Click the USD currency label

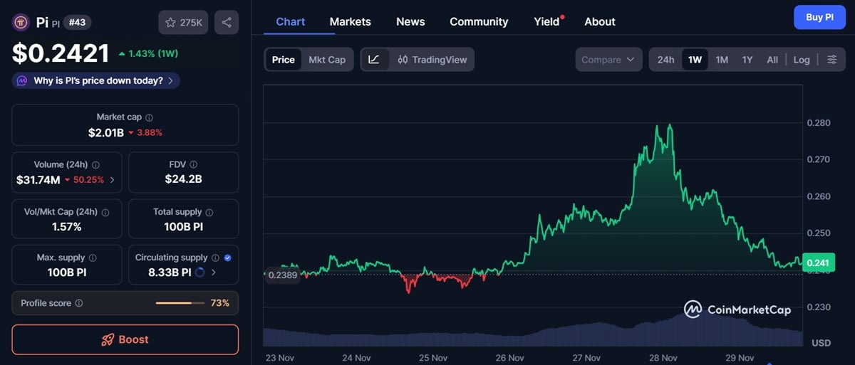click(821, 342)
